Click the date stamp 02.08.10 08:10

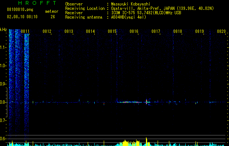click(x=22, y=17)
